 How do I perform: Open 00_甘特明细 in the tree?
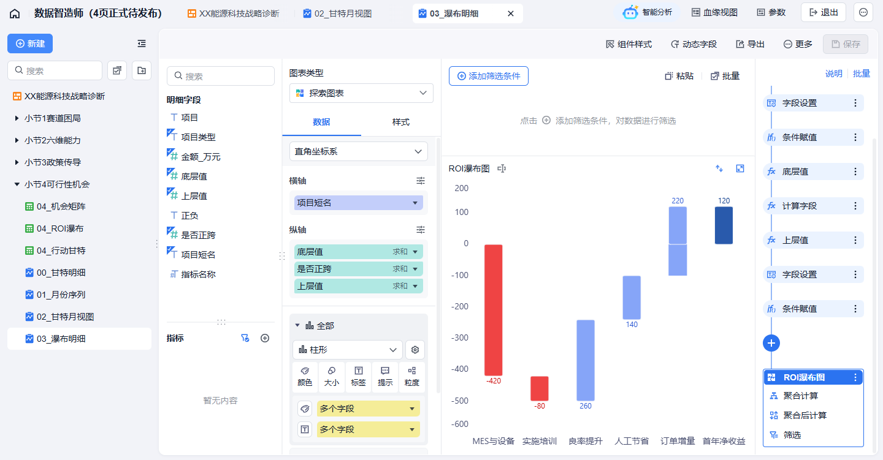pyautogui.click(x=79, y=273)
